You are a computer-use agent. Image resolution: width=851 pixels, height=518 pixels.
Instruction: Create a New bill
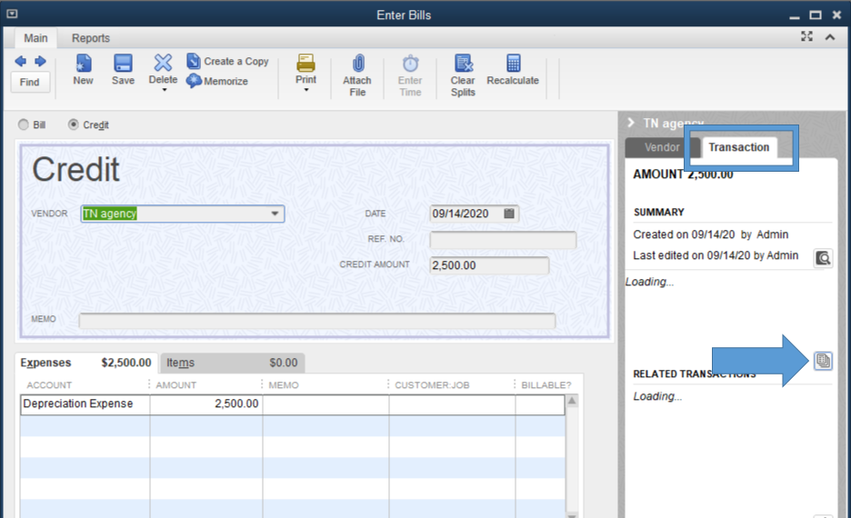[x=83, y=69]
